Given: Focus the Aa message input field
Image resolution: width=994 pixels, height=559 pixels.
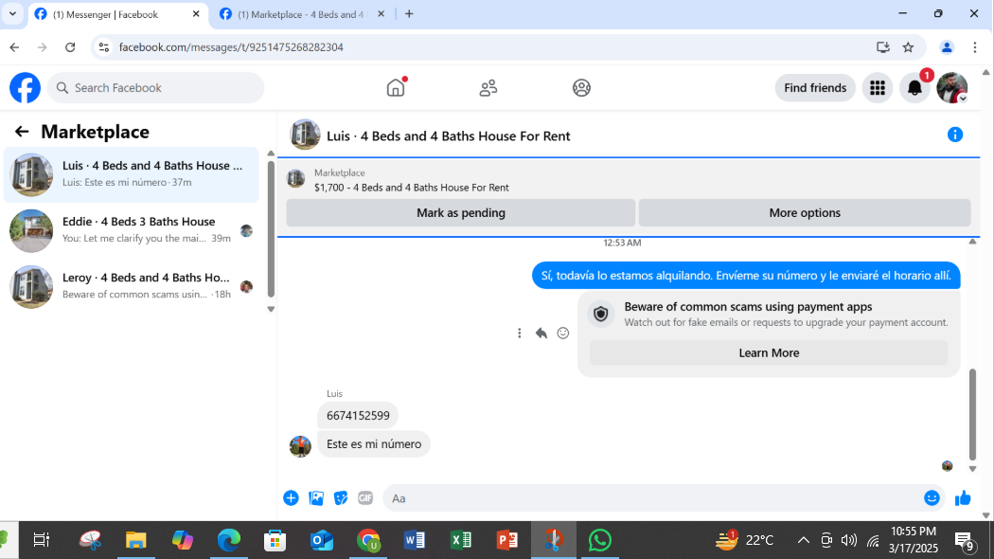Looking at the screenshot, I should 653,498.
